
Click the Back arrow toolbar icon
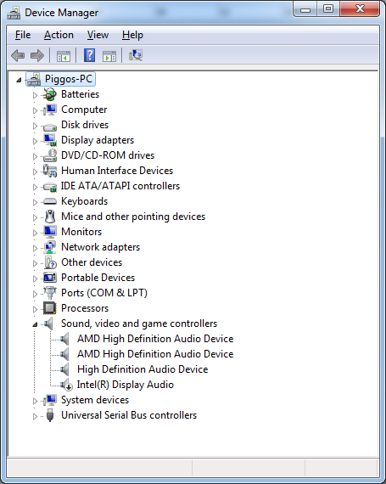coord(18,55)
